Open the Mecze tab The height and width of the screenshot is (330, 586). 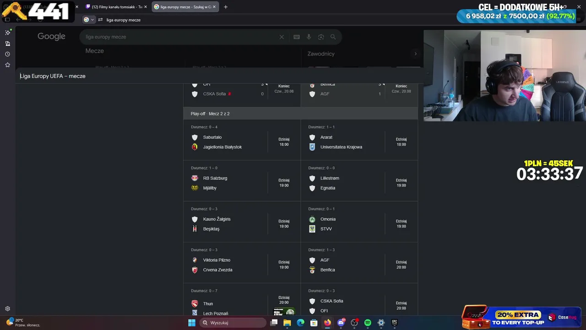coord(94,51)
